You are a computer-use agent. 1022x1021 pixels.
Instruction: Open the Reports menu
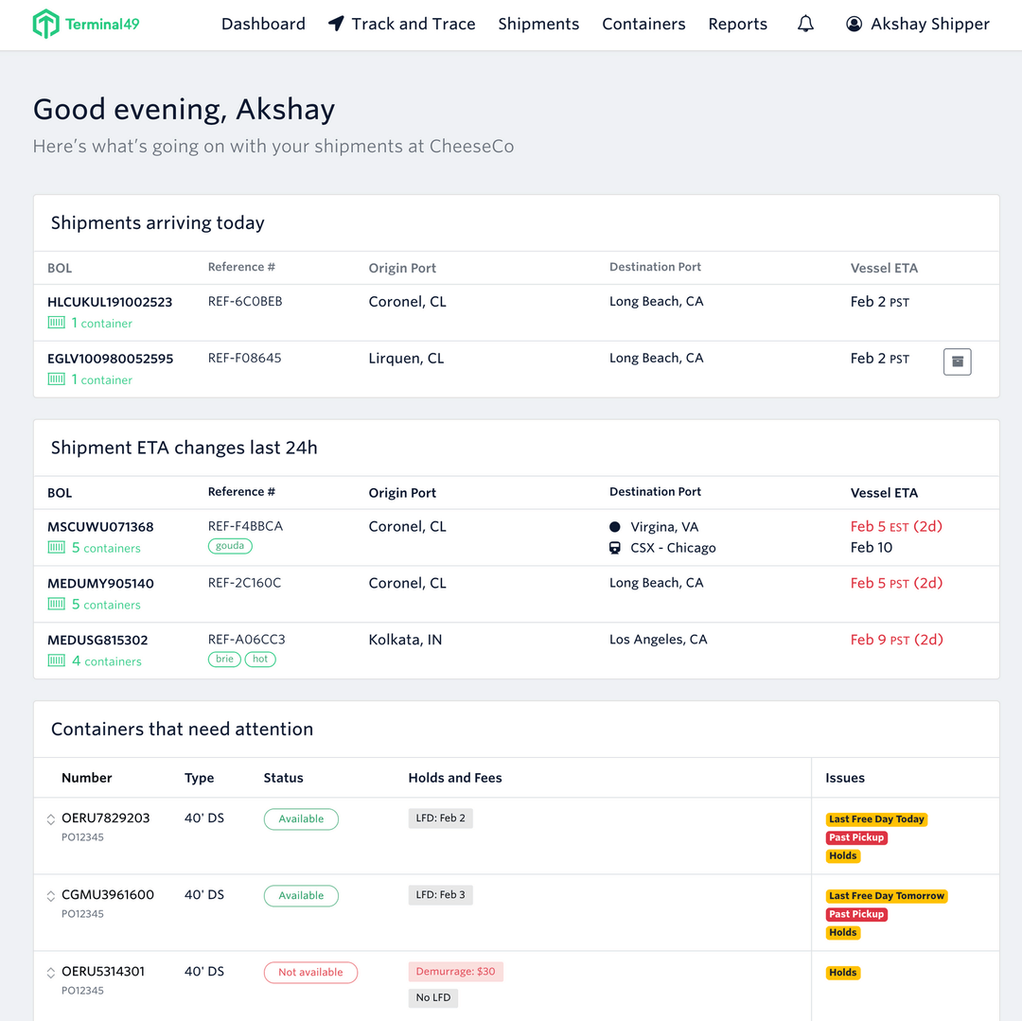click(x=737, y=24)
